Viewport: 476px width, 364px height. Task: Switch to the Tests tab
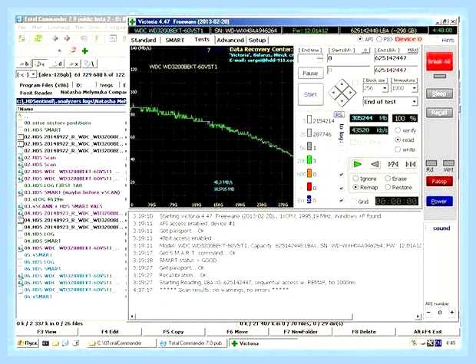click(202, 39)
